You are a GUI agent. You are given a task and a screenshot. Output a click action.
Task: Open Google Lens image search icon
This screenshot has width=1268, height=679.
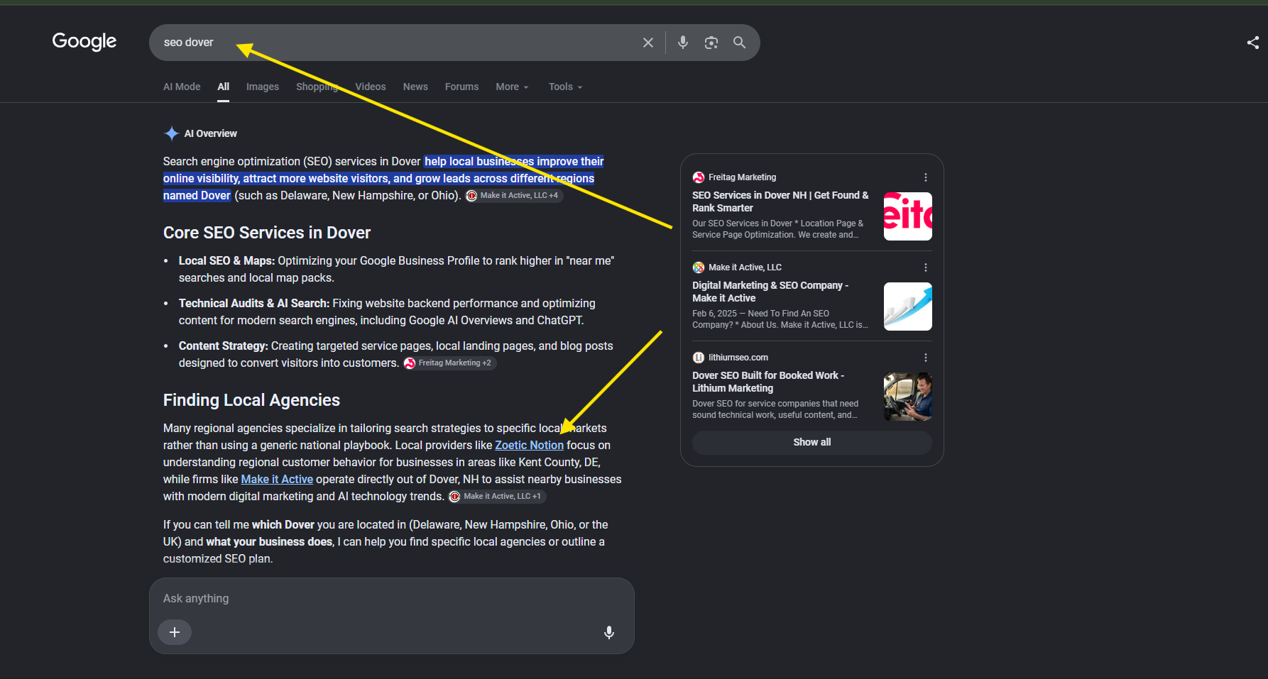711,43
